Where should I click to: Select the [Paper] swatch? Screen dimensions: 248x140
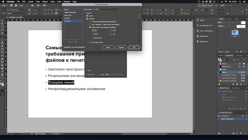point(232,69)
